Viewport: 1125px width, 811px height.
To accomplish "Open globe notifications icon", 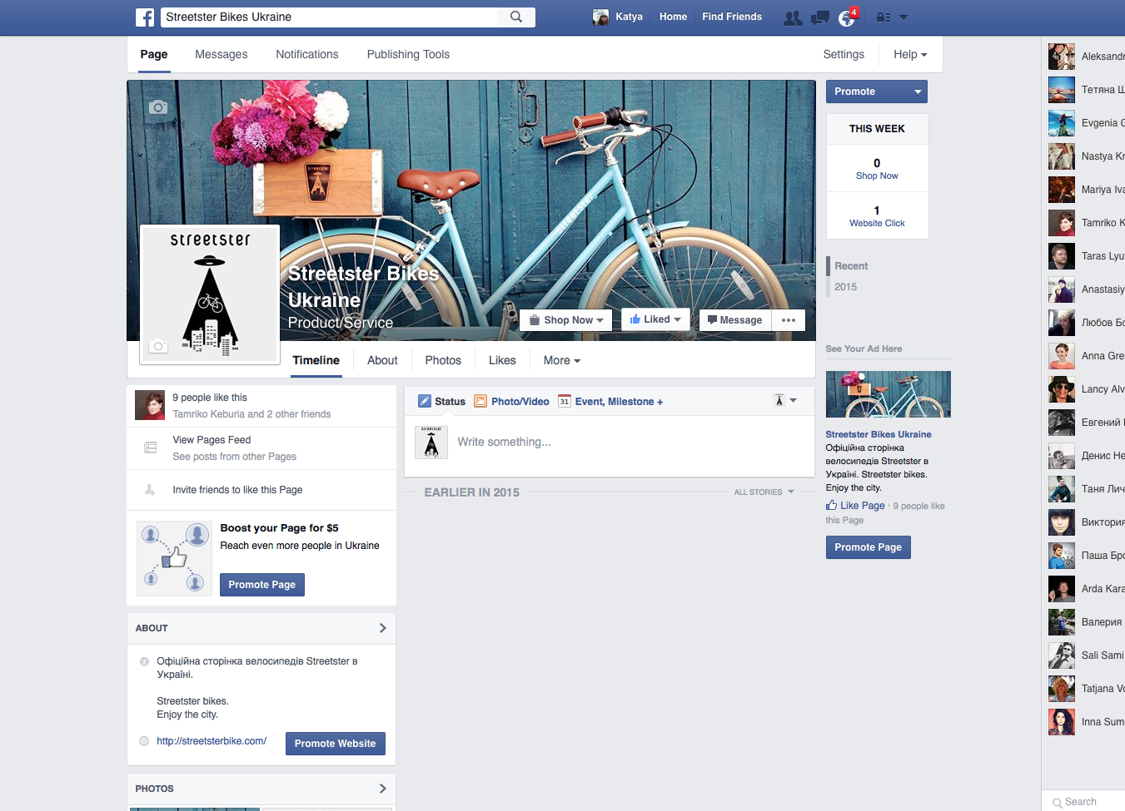I will point(847,17).
